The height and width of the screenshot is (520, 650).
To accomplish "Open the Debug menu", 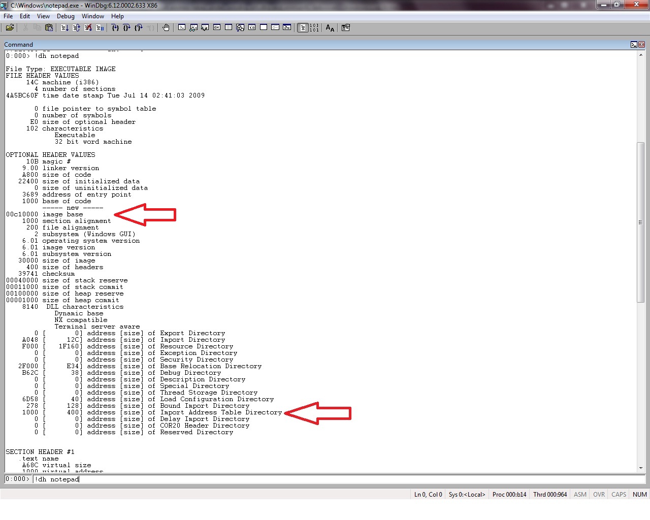I will pos(66,16).
